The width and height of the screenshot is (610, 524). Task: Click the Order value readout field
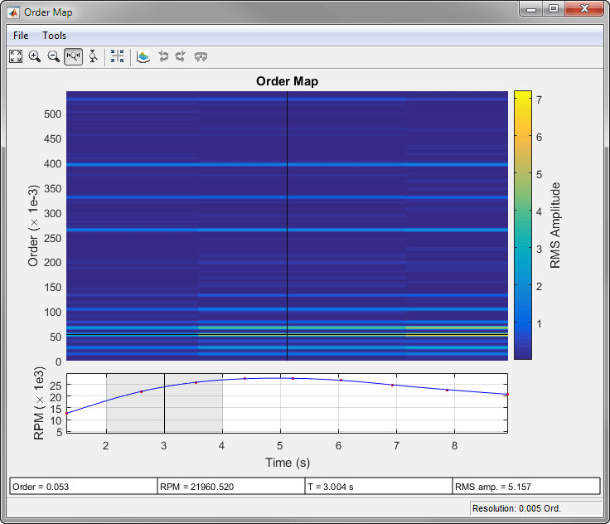coord(83,487)
